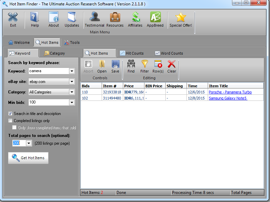Enable Completed listings only checkbox
The image size is (270, 202).
click(x=10, y=121)
